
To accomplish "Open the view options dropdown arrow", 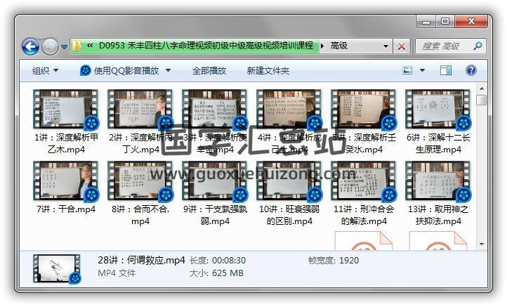I will click(x=422, y=70).
